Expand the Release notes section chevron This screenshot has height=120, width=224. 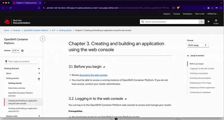[39, 116]
